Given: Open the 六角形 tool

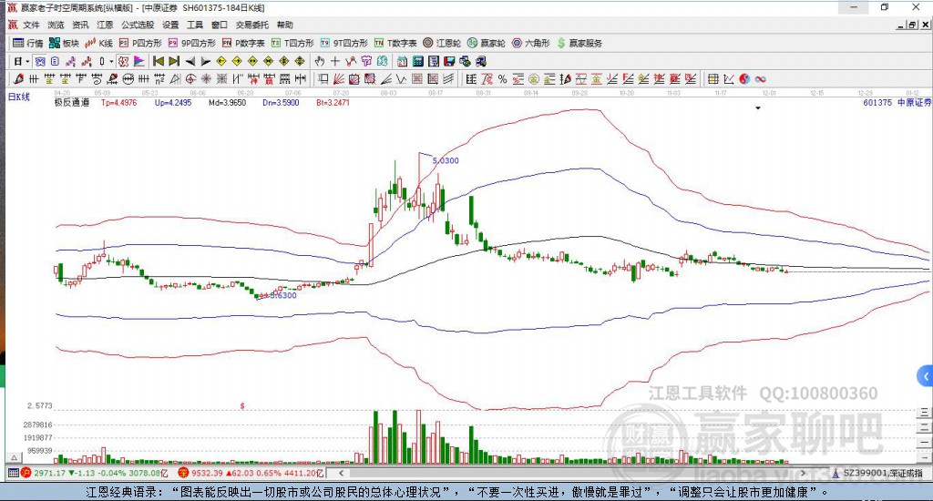Looking at the screenshot, I should tap(531, 43).
